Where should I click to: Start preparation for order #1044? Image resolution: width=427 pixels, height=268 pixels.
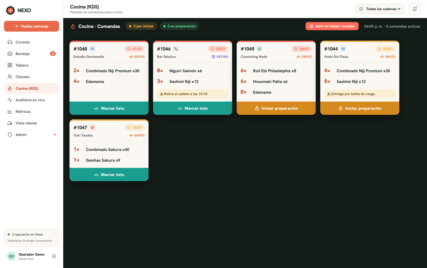tap(360, 108)
